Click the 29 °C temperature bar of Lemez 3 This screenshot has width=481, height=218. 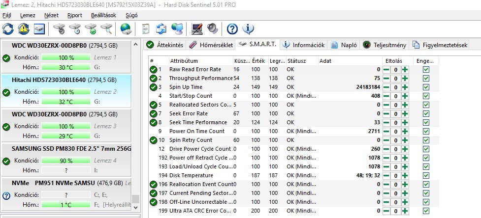click(x=66, y=136)
